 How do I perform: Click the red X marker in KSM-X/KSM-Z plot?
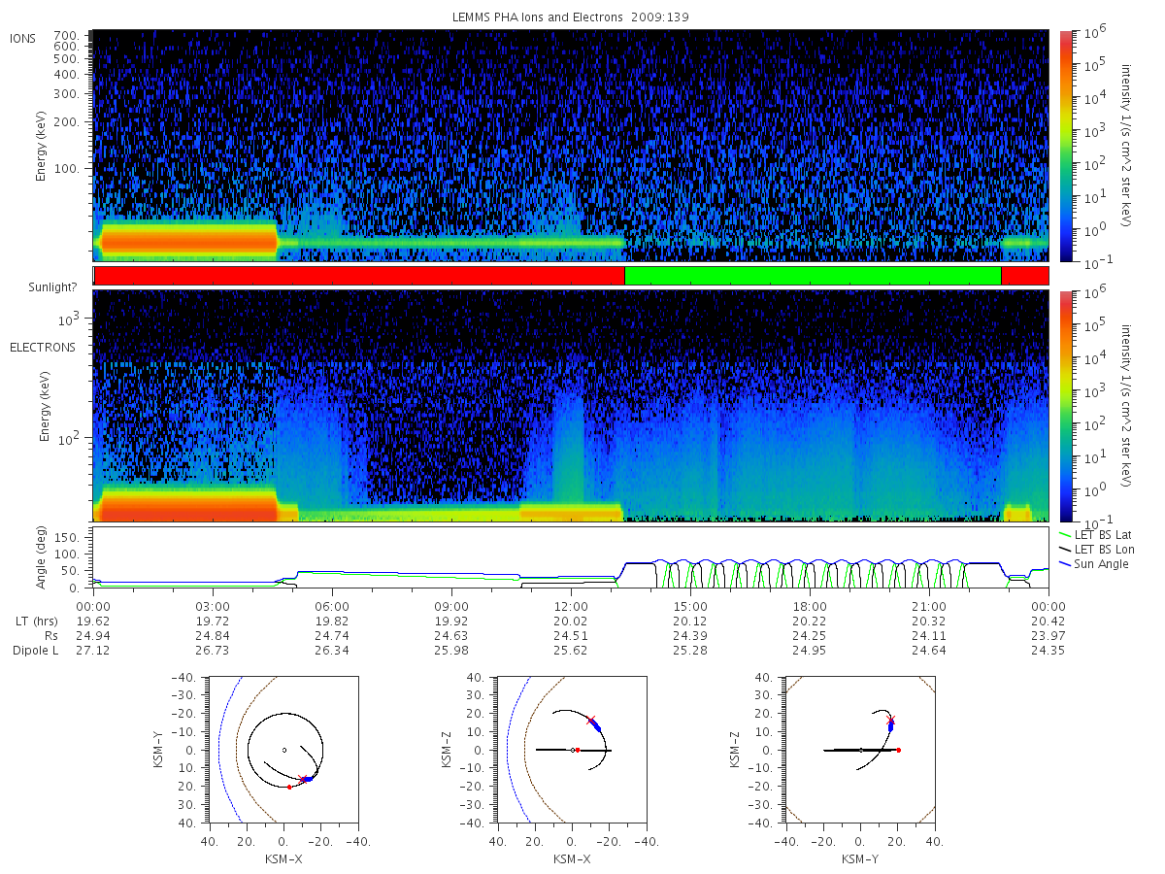[x=590, y=721]
